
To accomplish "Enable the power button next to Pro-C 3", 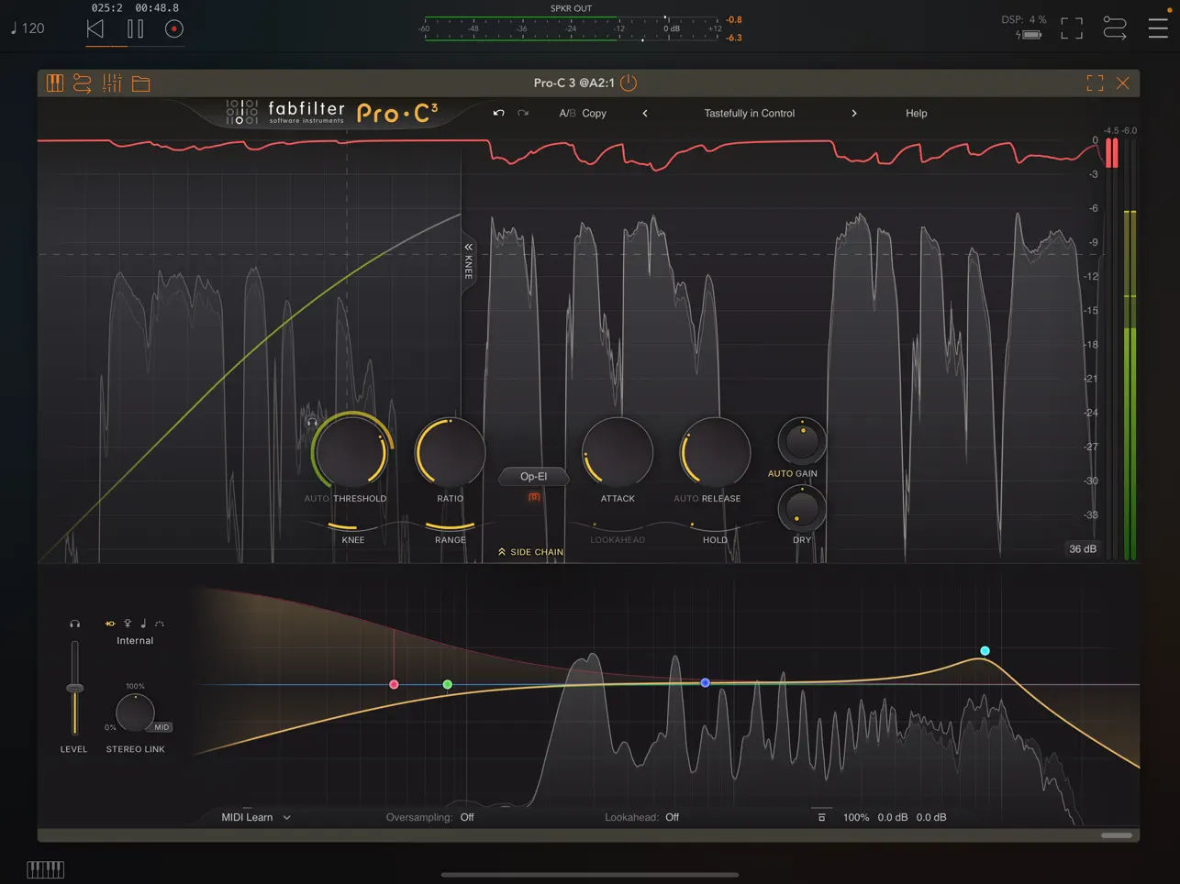I will click(629, 83).
